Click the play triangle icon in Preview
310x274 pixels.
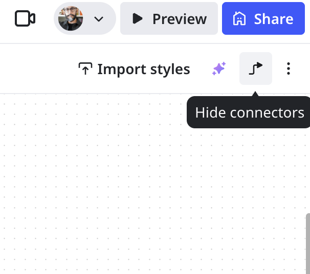137,19
